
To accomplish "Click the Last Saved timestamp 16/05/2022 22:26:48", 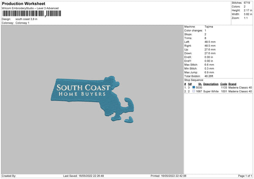I will tap(91, 176).
